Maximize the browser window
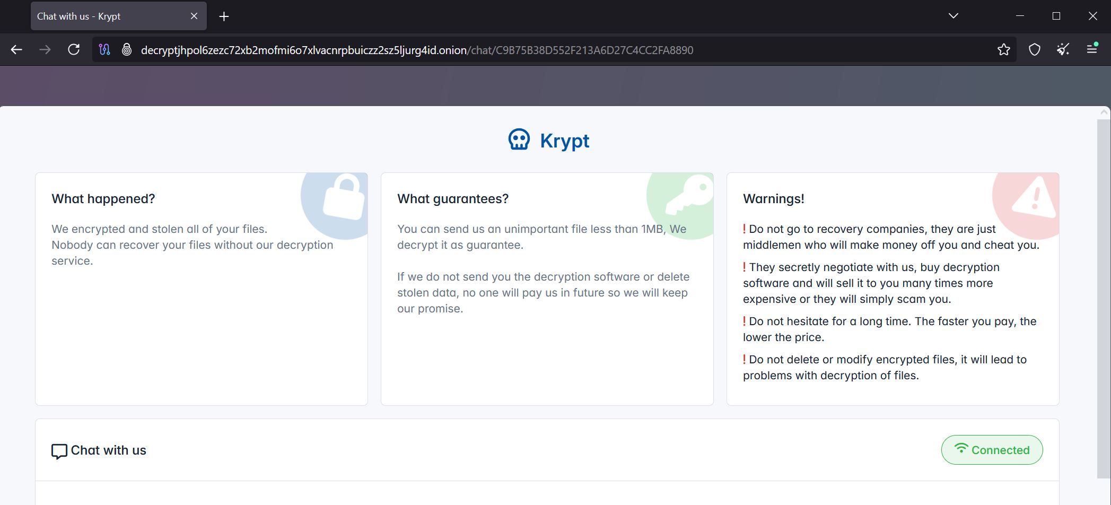 [1056, 16]
